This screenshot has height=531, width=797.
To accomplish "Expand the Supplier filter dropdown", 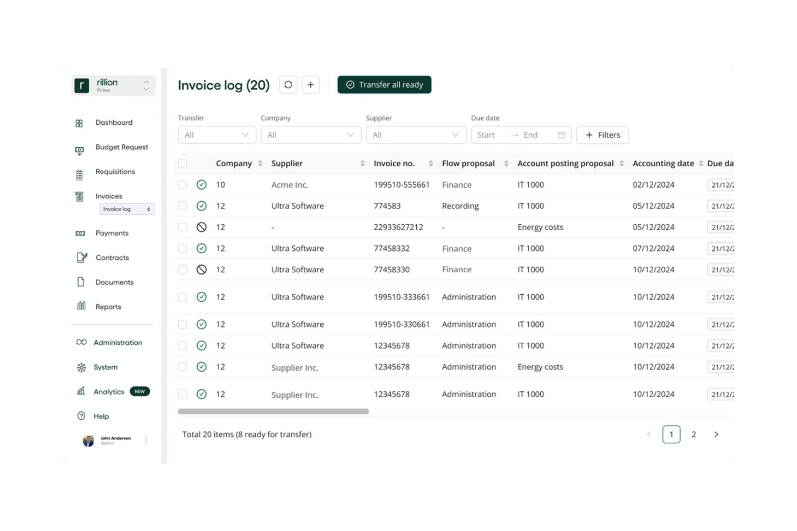I will coord(416,134).
